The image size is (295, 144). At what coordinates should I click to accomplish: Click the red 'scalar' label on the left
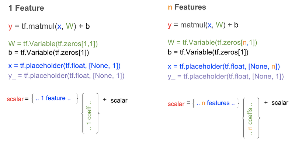[x=15, y=99]
